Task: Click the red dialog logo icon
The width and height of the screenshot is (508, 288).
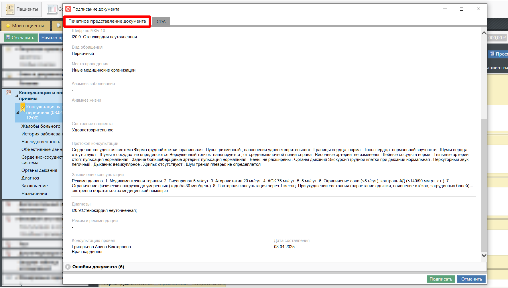Action: pos(68,9)
